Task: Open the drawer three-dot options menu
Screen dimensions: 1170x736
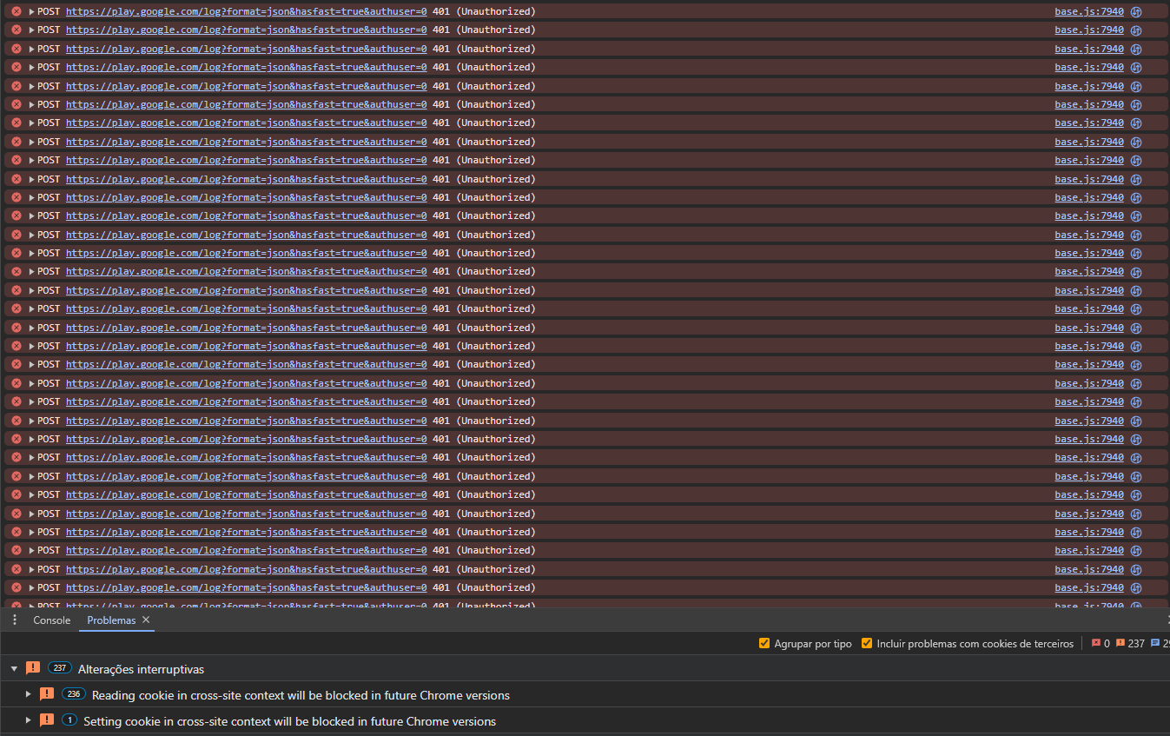Action: click(14, 620)
